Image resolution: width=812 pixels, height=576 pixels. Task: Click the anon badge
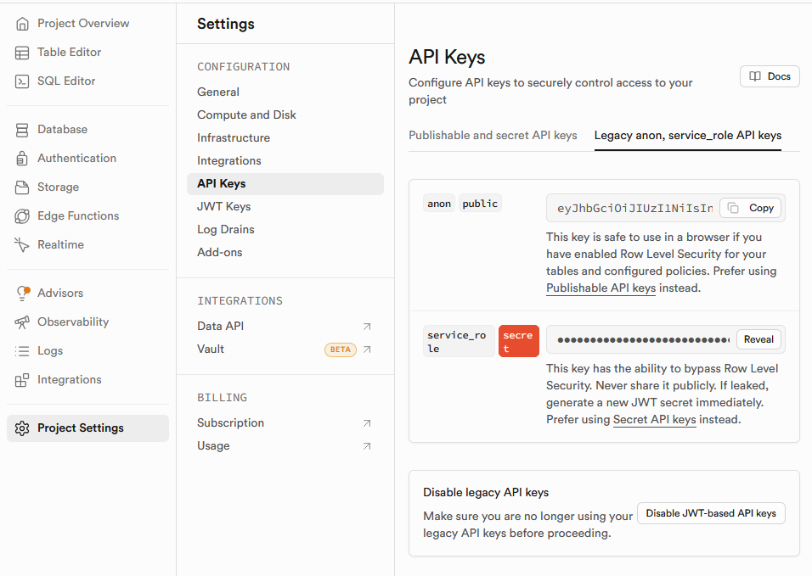(x=439, y=204)
